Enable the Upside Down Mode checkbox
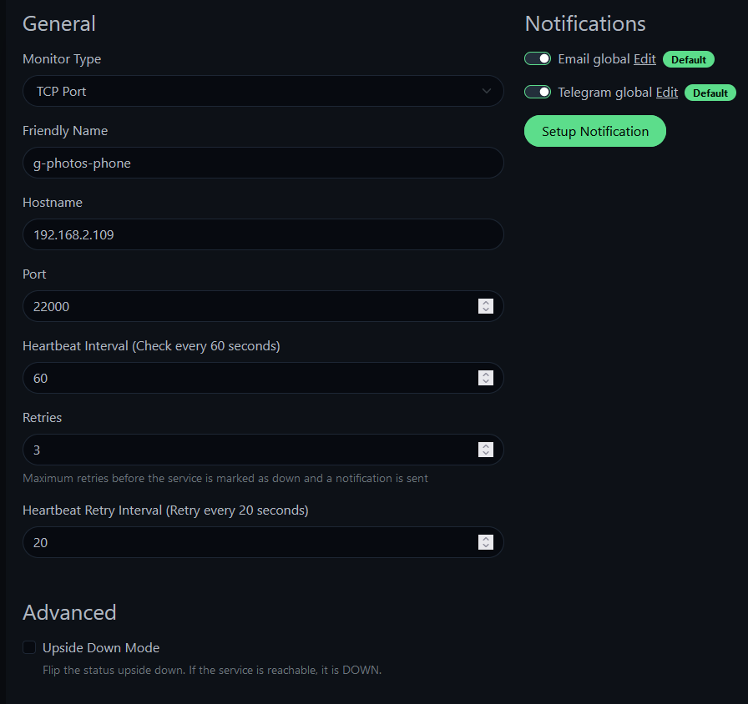Screen dimensions: 748x704 point(29,647)
